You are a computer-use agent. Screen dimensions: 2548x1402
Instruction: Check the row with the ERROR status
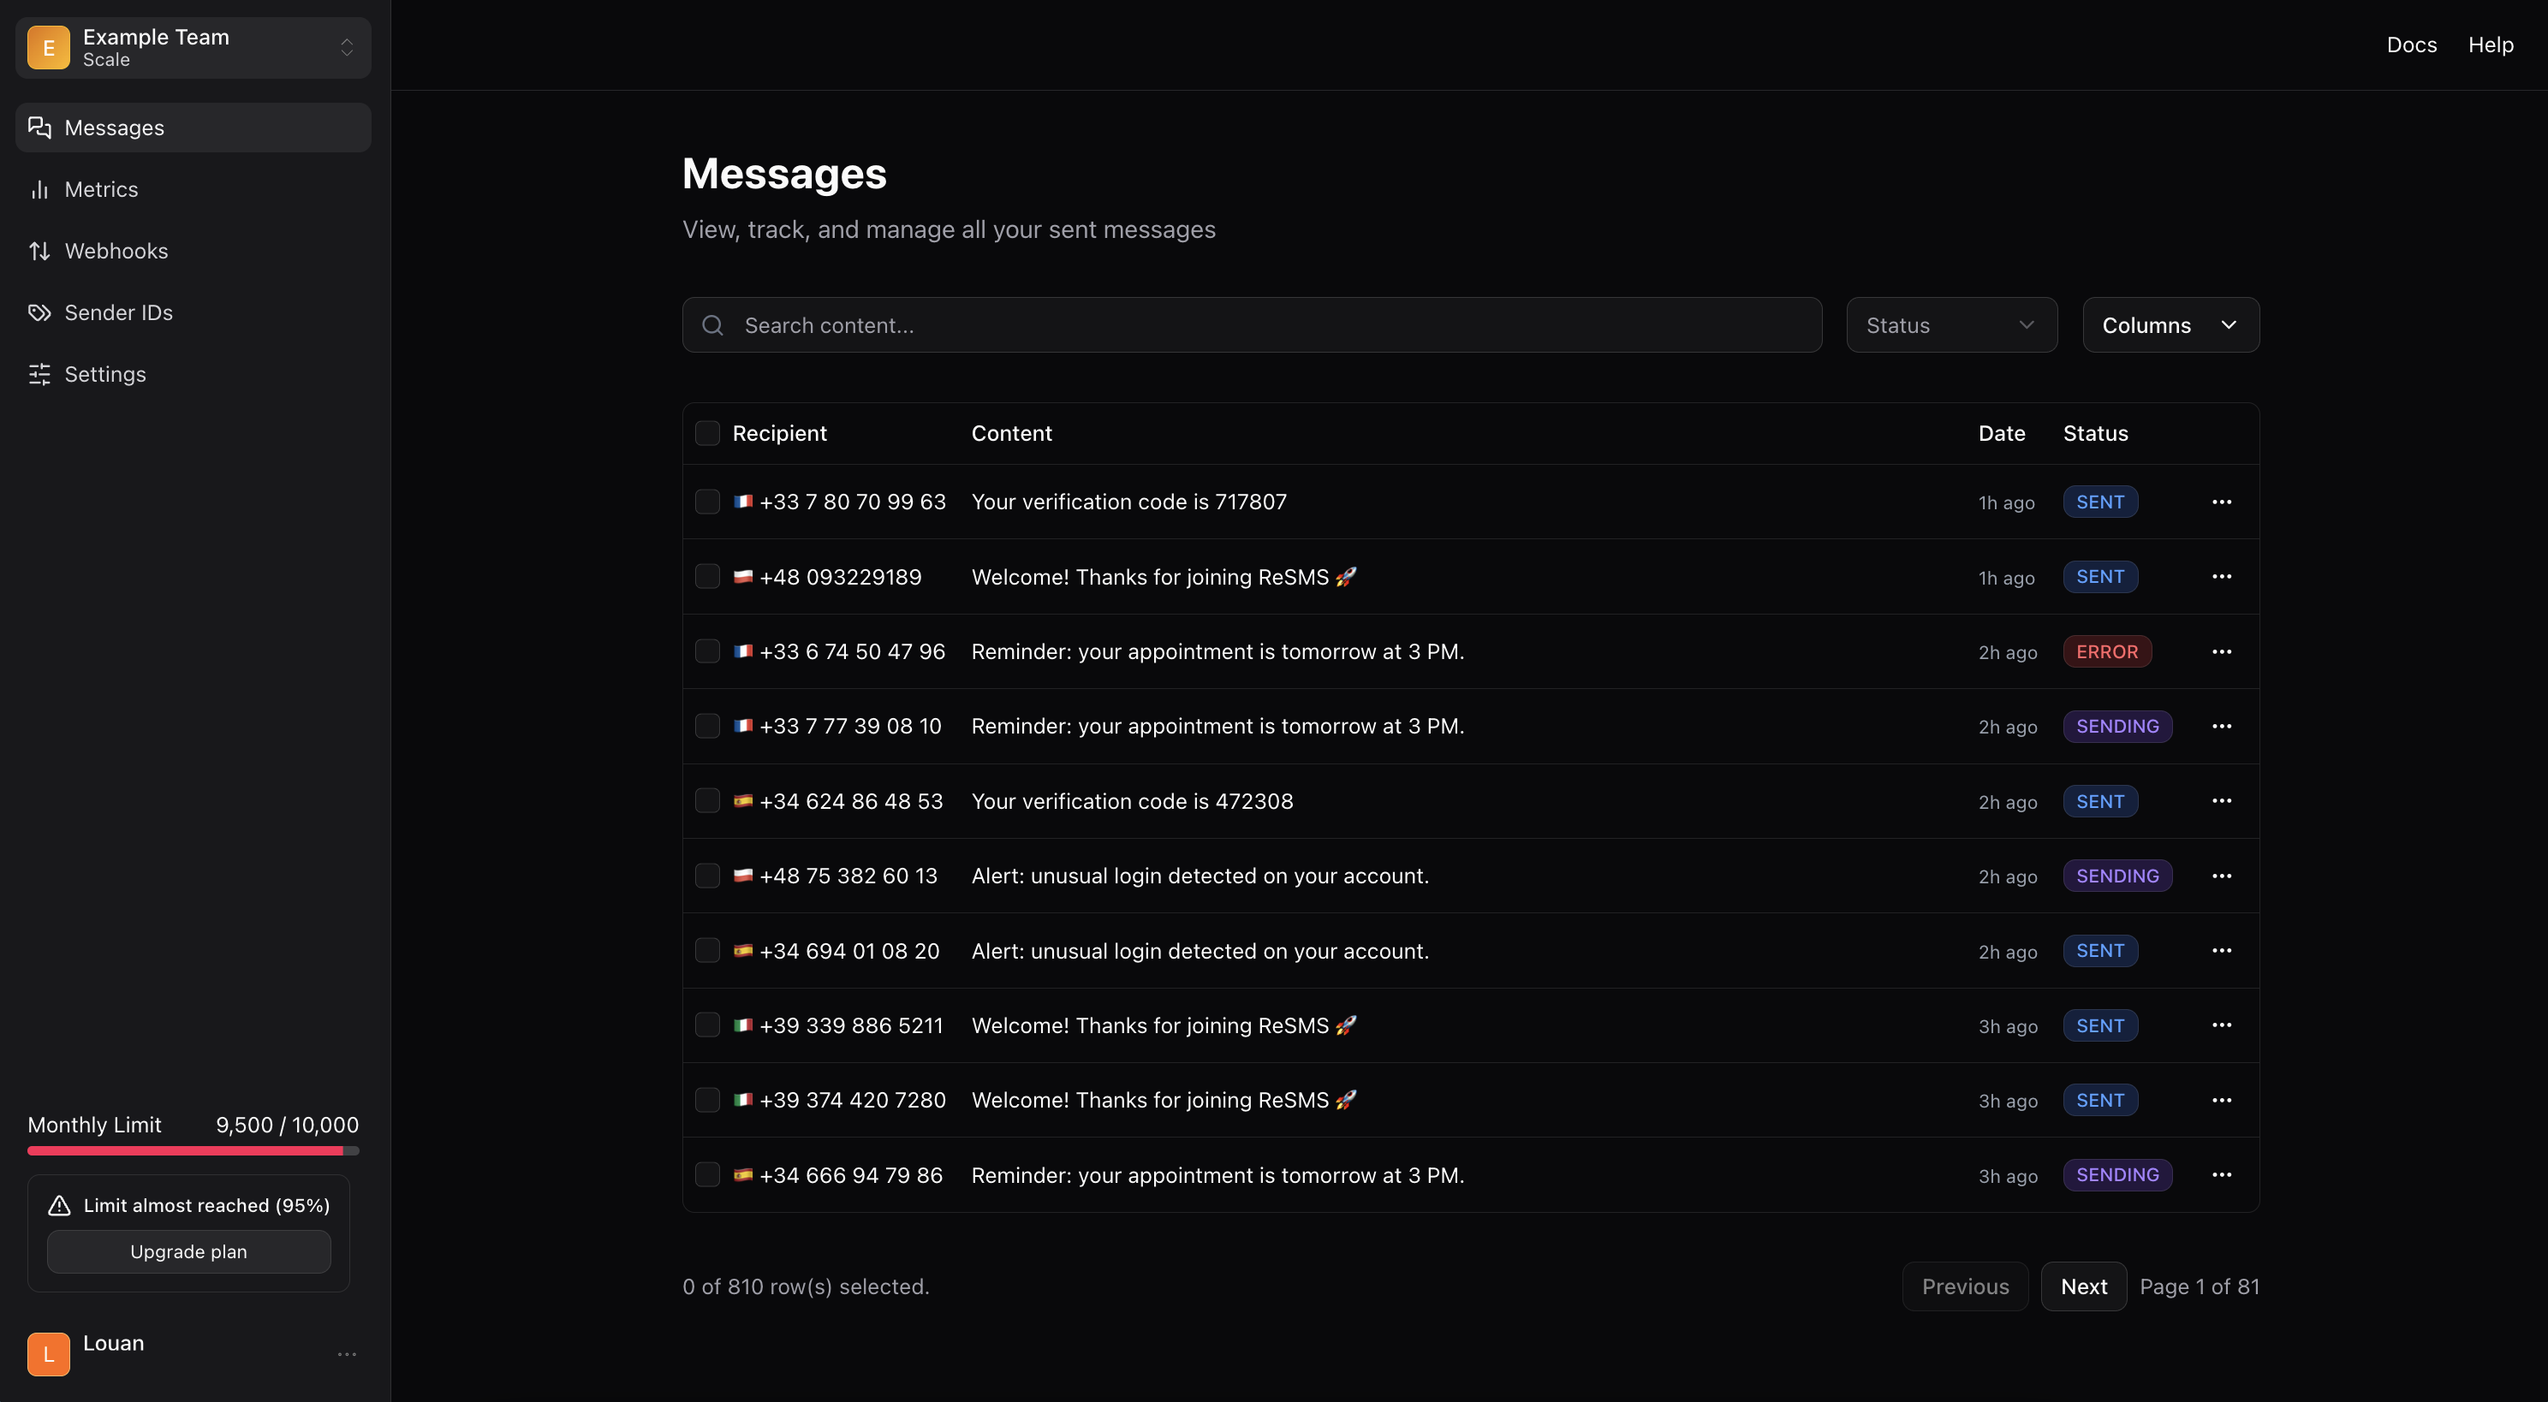coord(706,651)
